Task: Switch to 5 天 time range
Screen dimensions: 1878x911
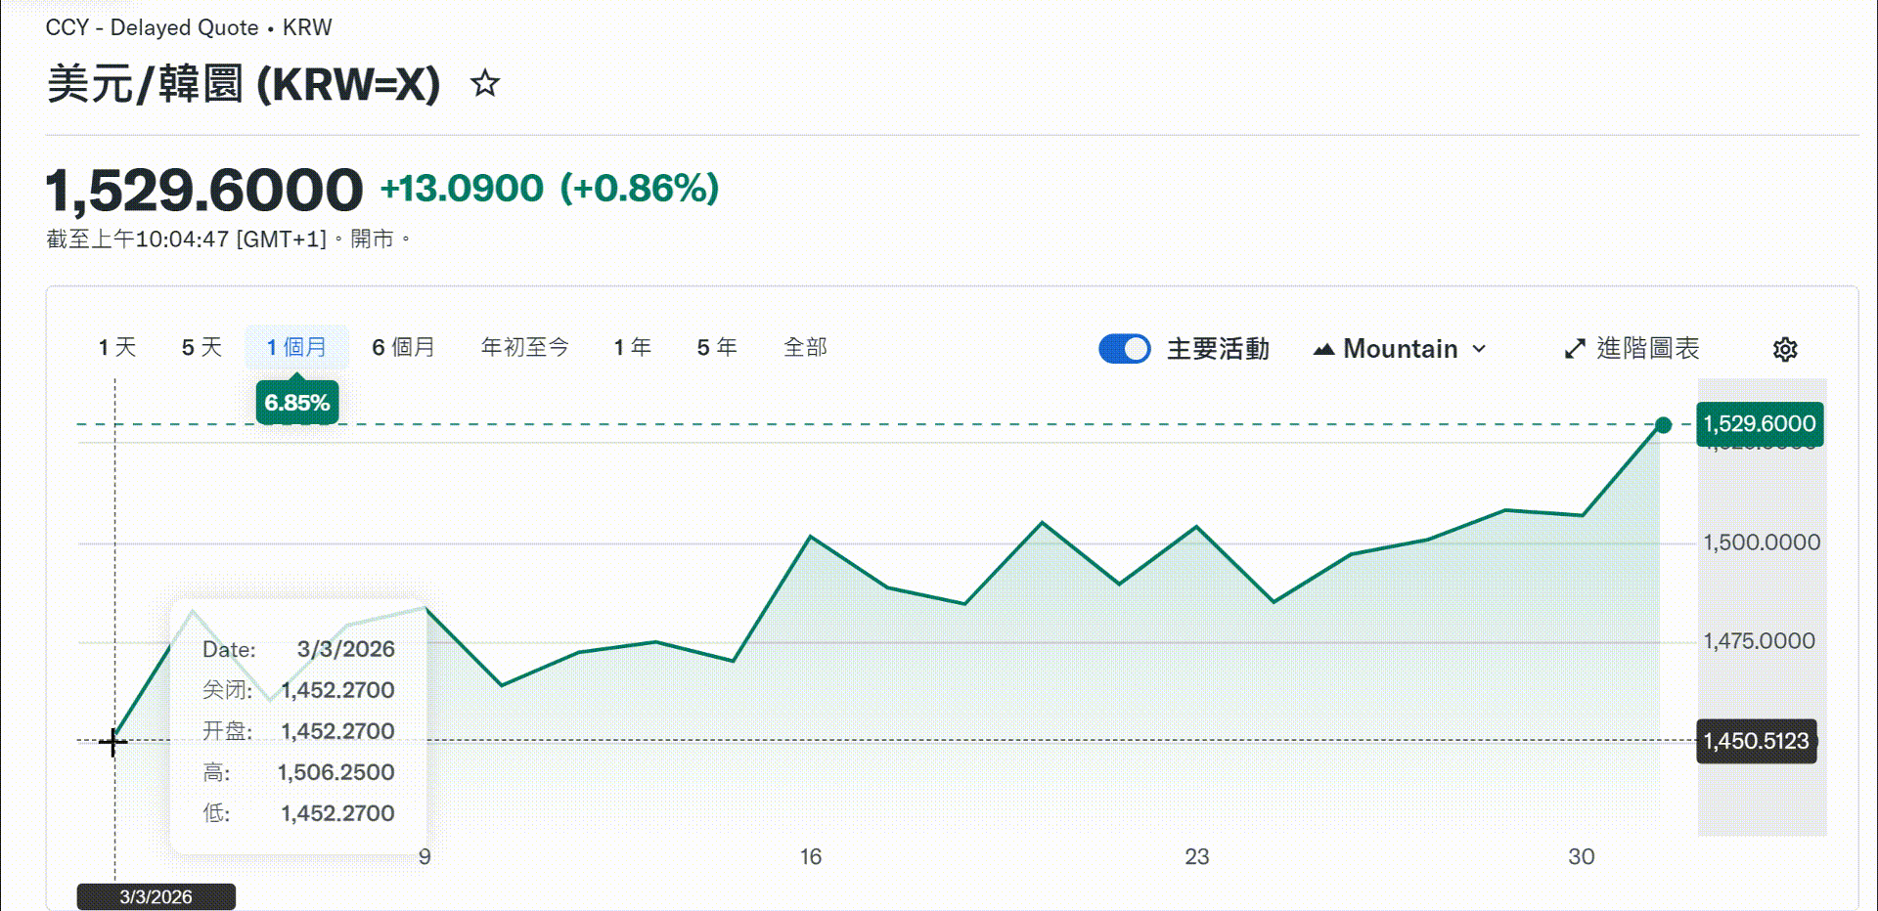Action: (x=201, y=347)
